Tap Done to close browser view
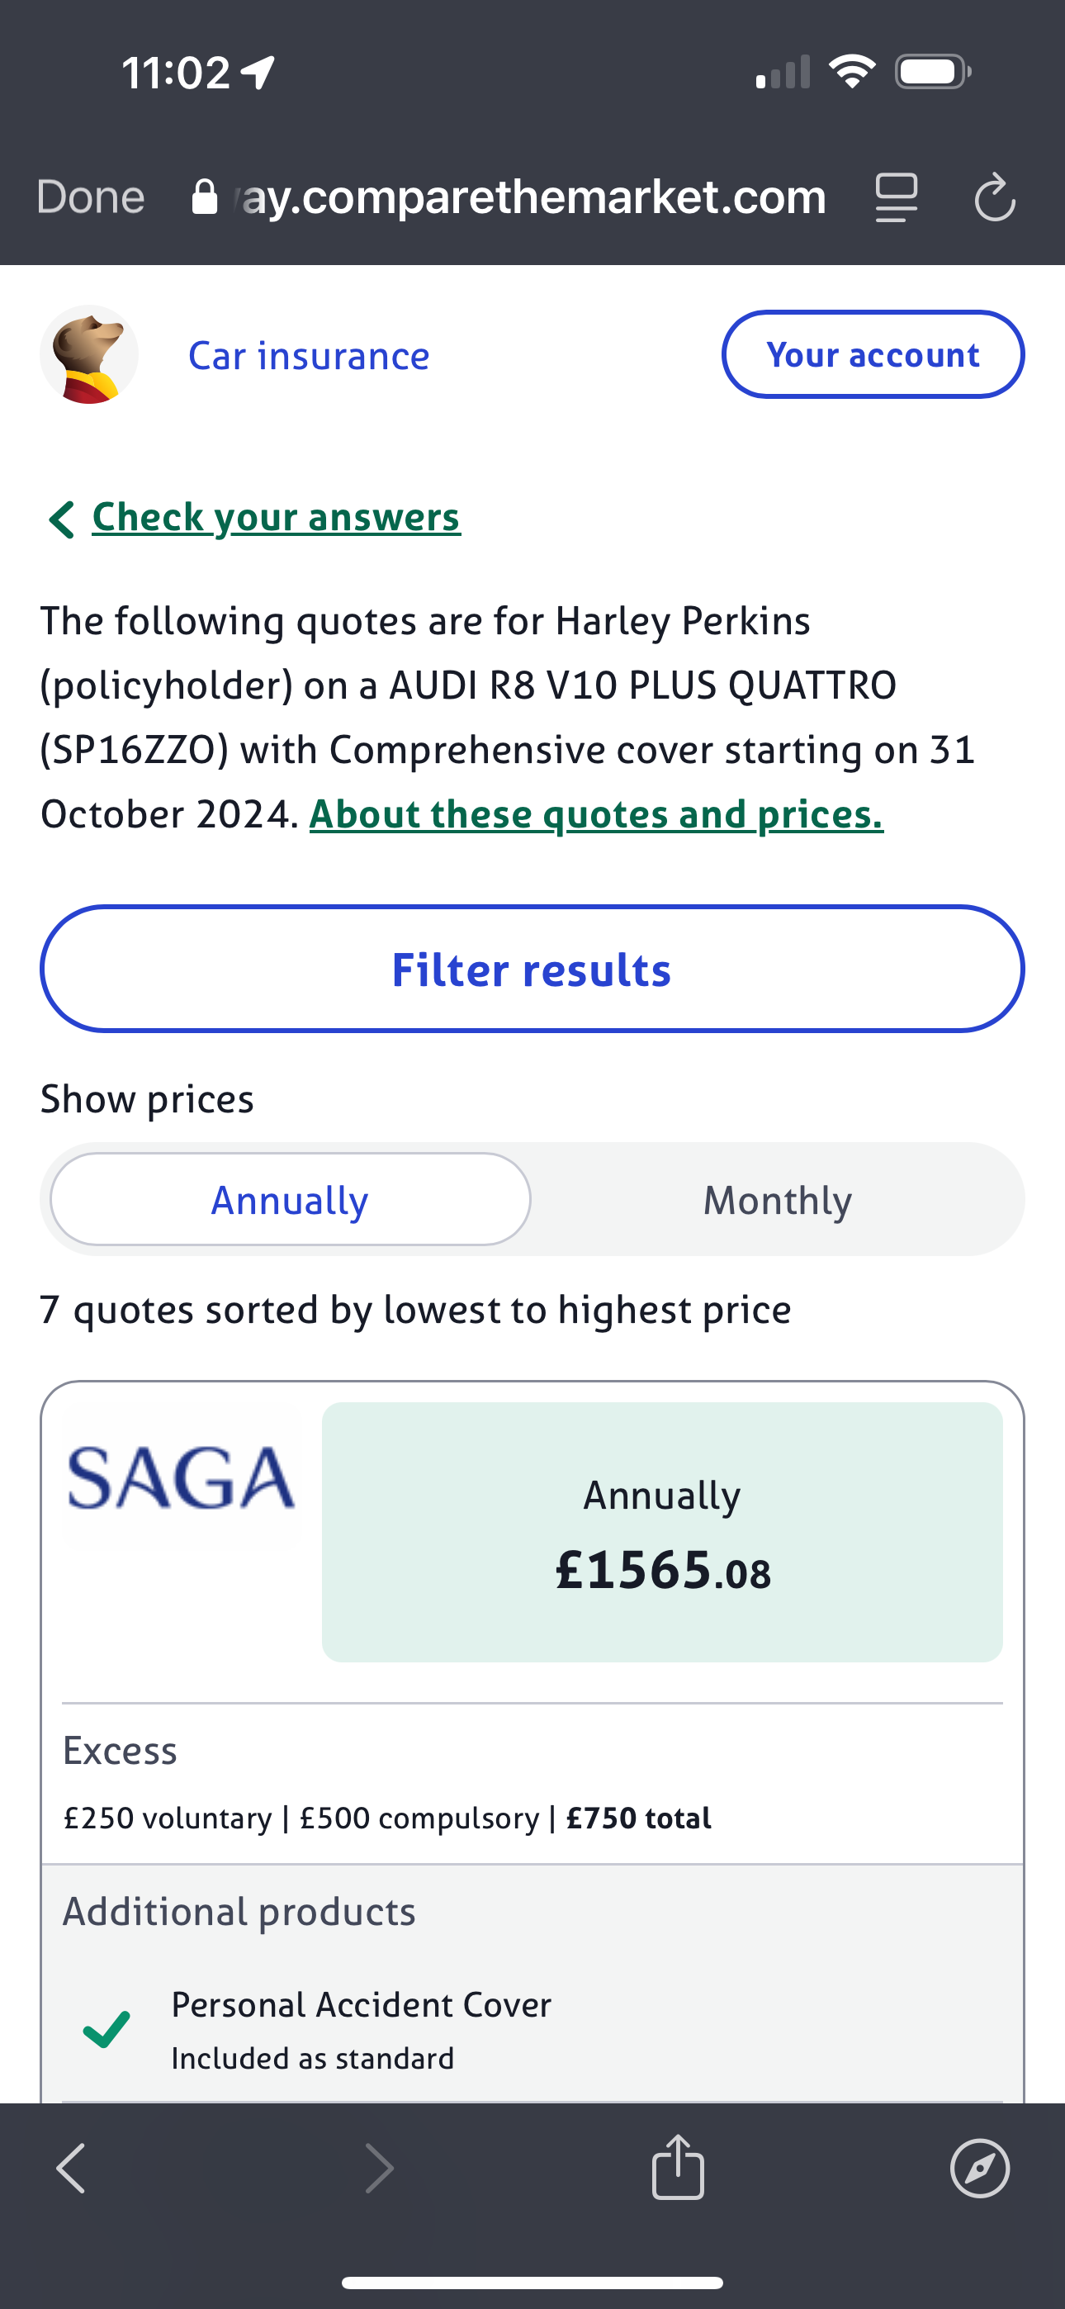This screenshot has width=1065, height=2309. tap(91, 197)
